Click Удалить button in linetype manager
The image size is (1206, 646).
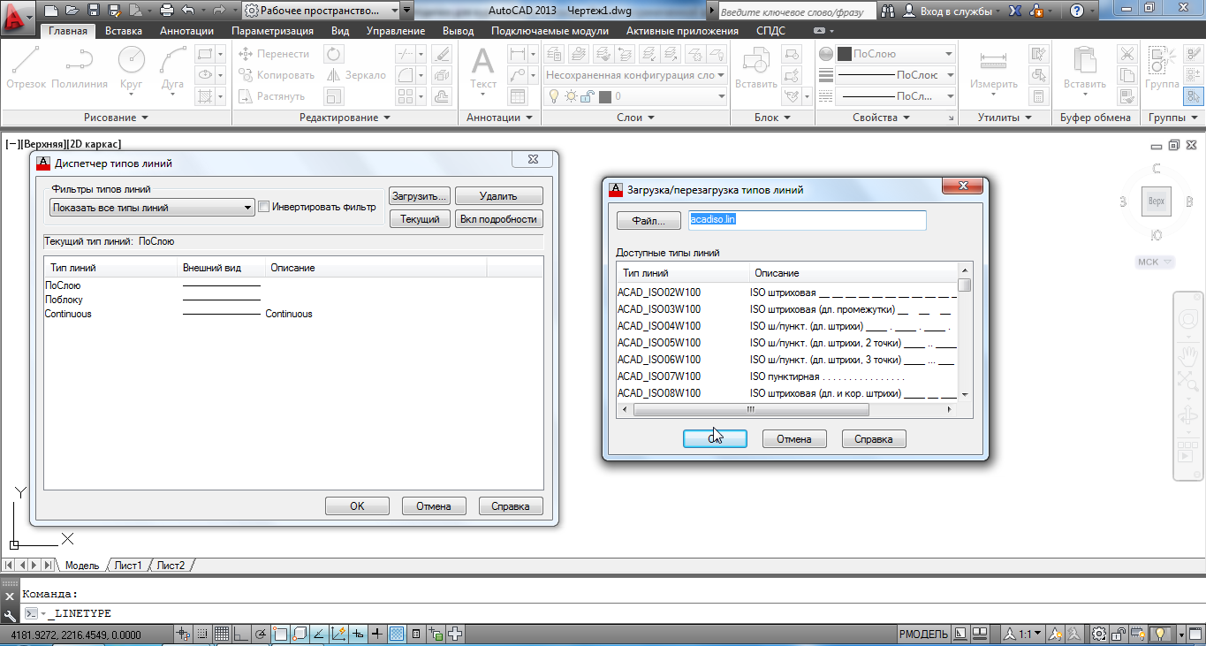click(499, 196)
